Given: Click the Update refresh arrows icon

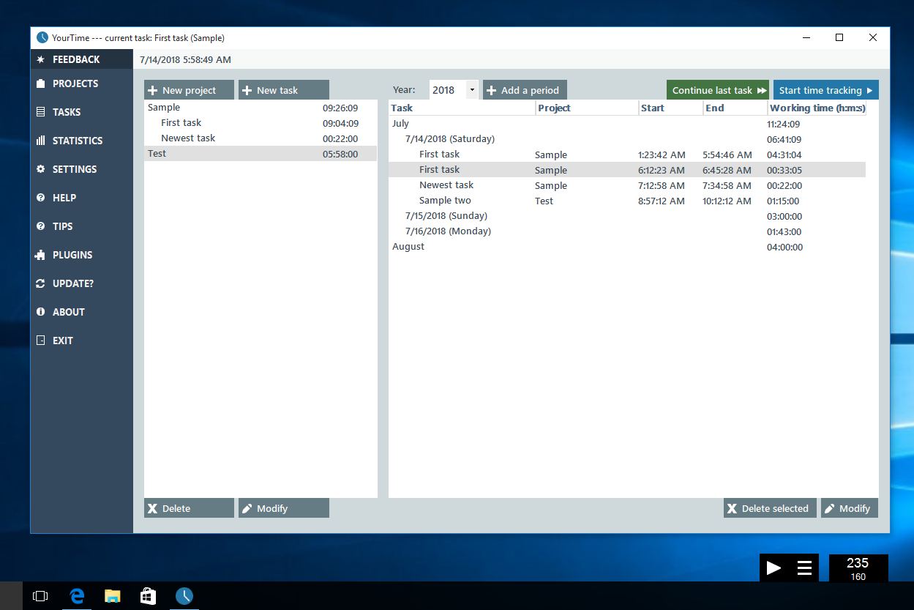Looking at the screenshot, I should pos(41,283).
